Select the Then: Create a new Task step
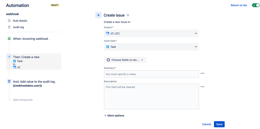The image size is (260, 129). pos(34,62)
